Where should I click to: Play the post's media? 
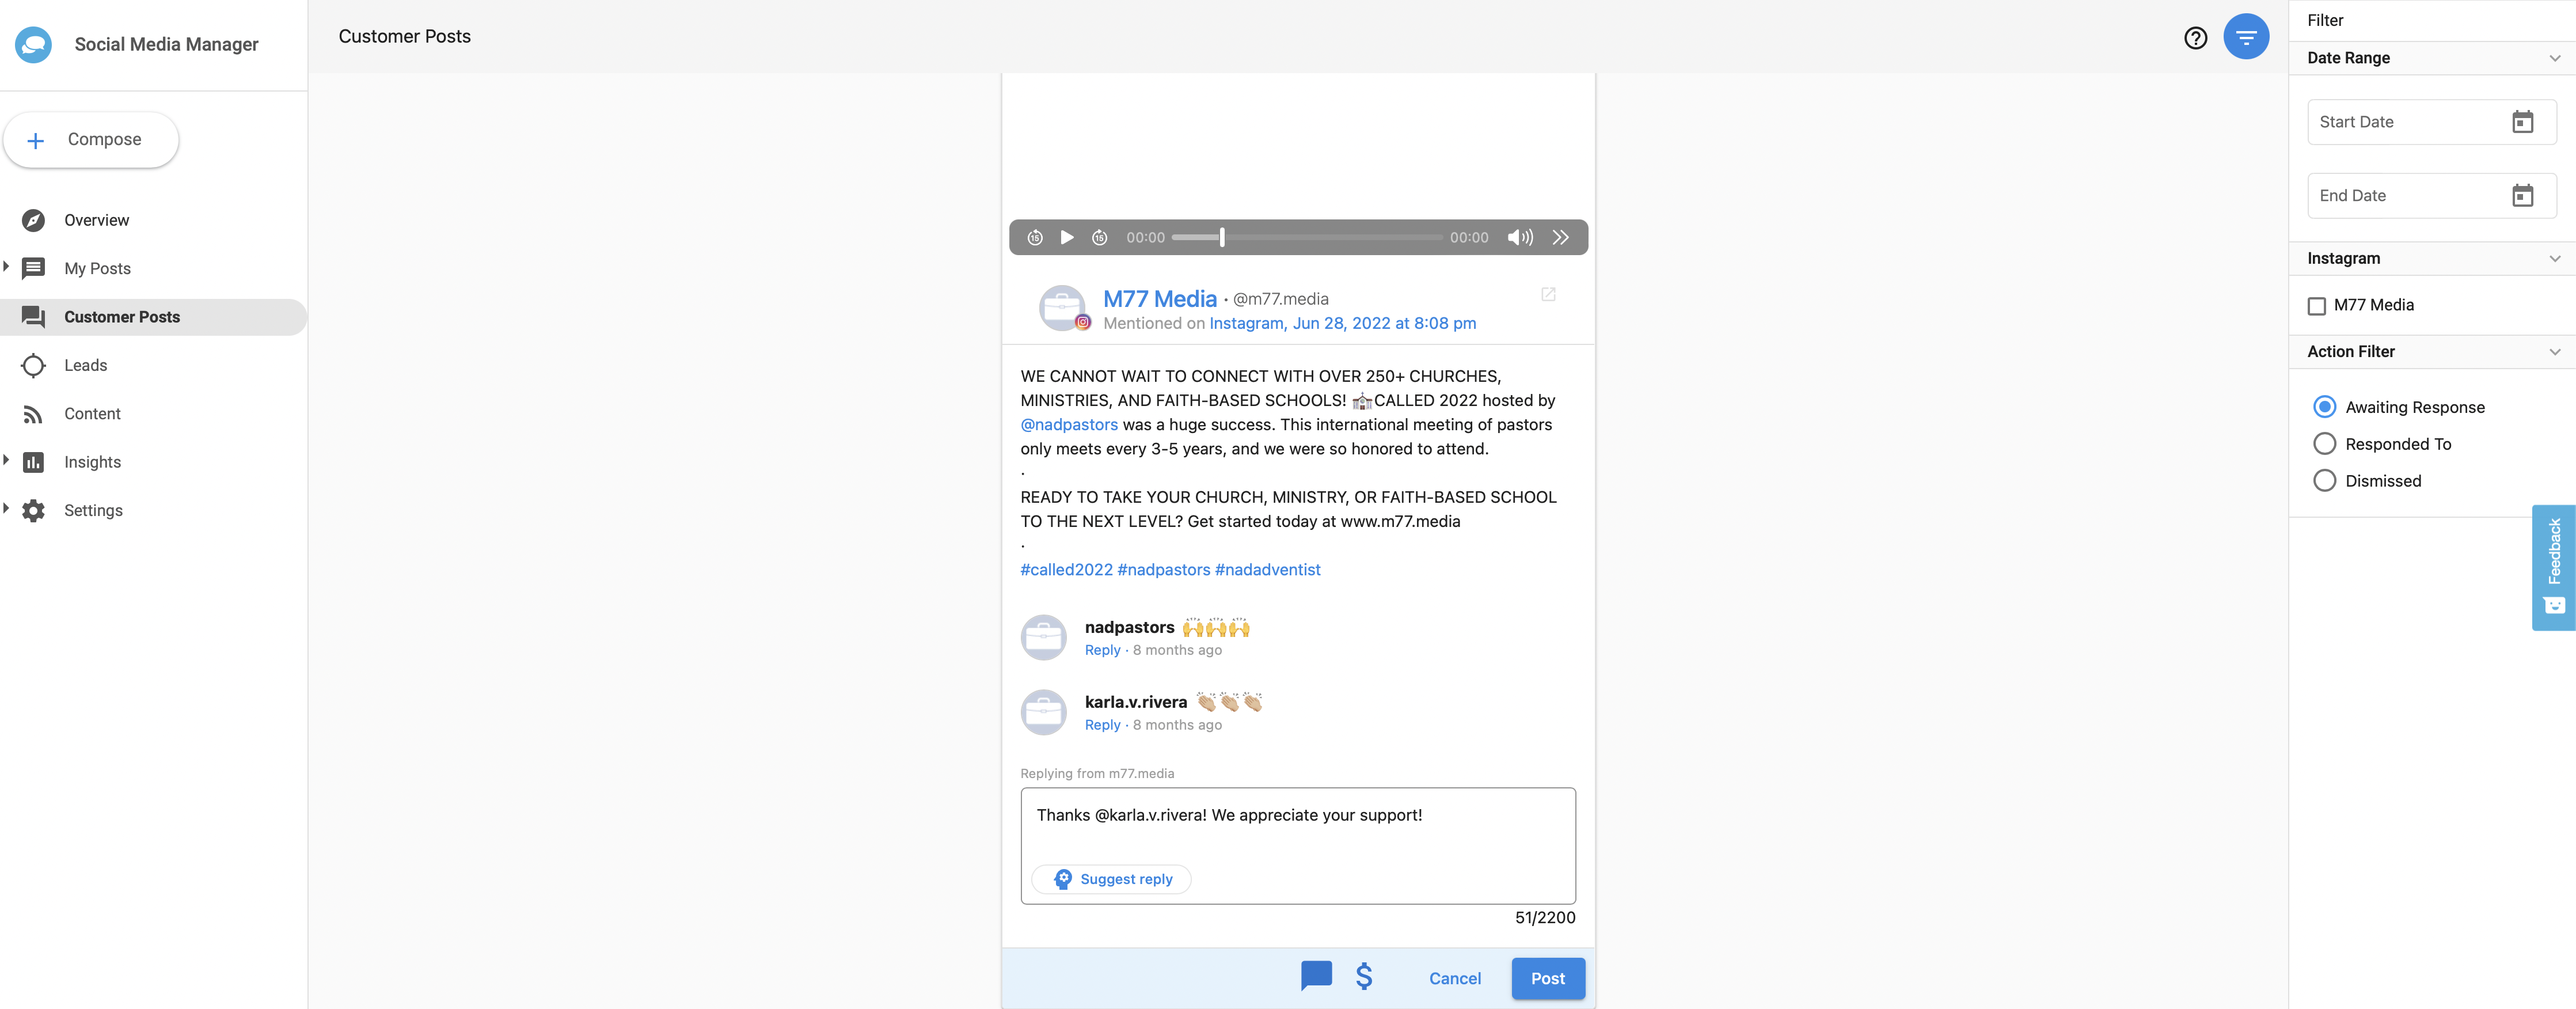coord(1067,237)
